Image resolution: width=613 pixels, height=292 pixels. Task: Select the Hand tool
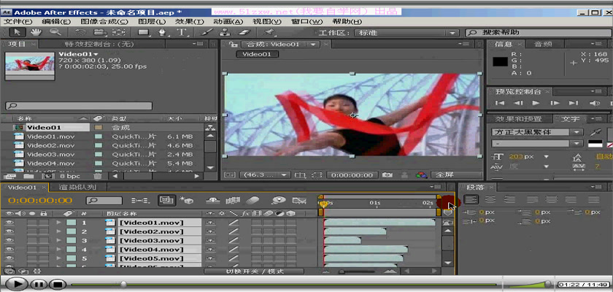36,32
